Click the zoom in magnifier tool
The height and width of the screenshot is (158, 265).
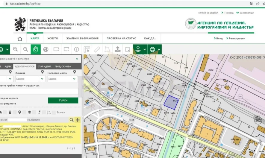[15, 49]
